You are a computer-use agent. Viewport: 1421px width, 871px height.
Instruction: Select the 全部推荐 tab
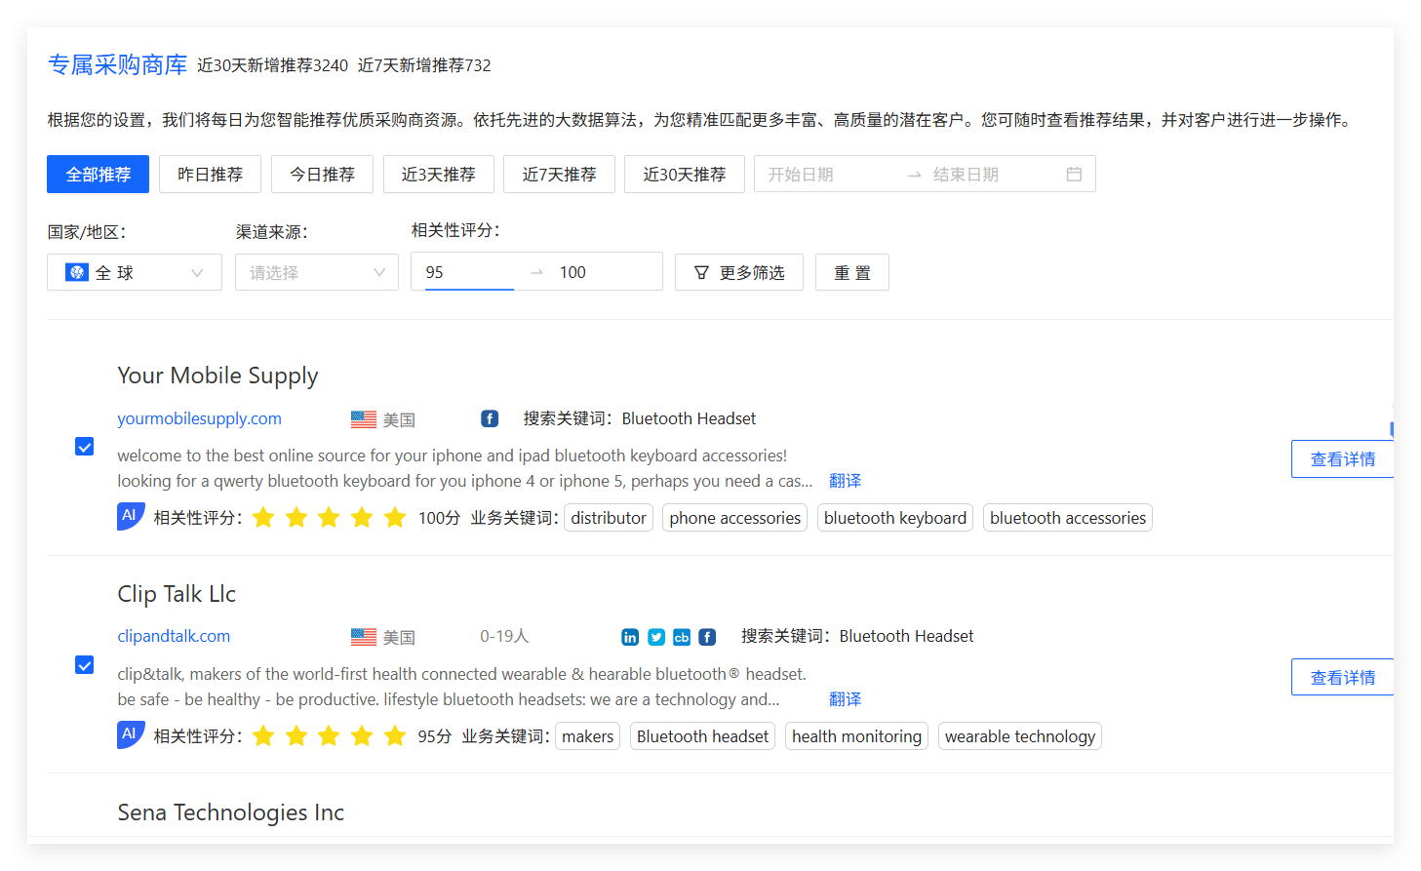click(x=98, y=174)
